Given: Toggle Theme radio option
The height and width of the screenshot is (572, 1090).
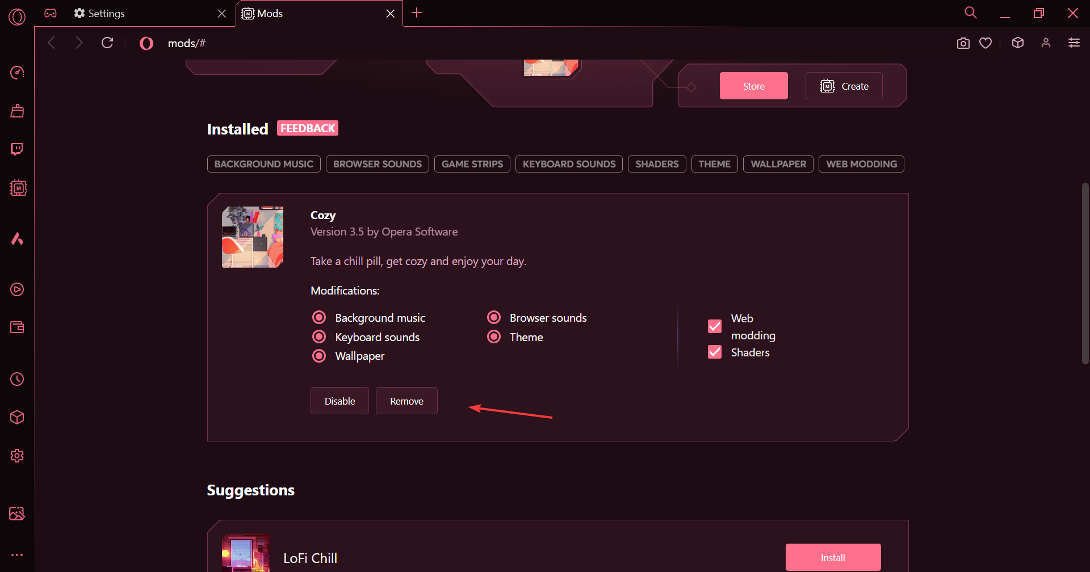Looking at the screenshot, I should pyautogui.click(x=494, y=337).
